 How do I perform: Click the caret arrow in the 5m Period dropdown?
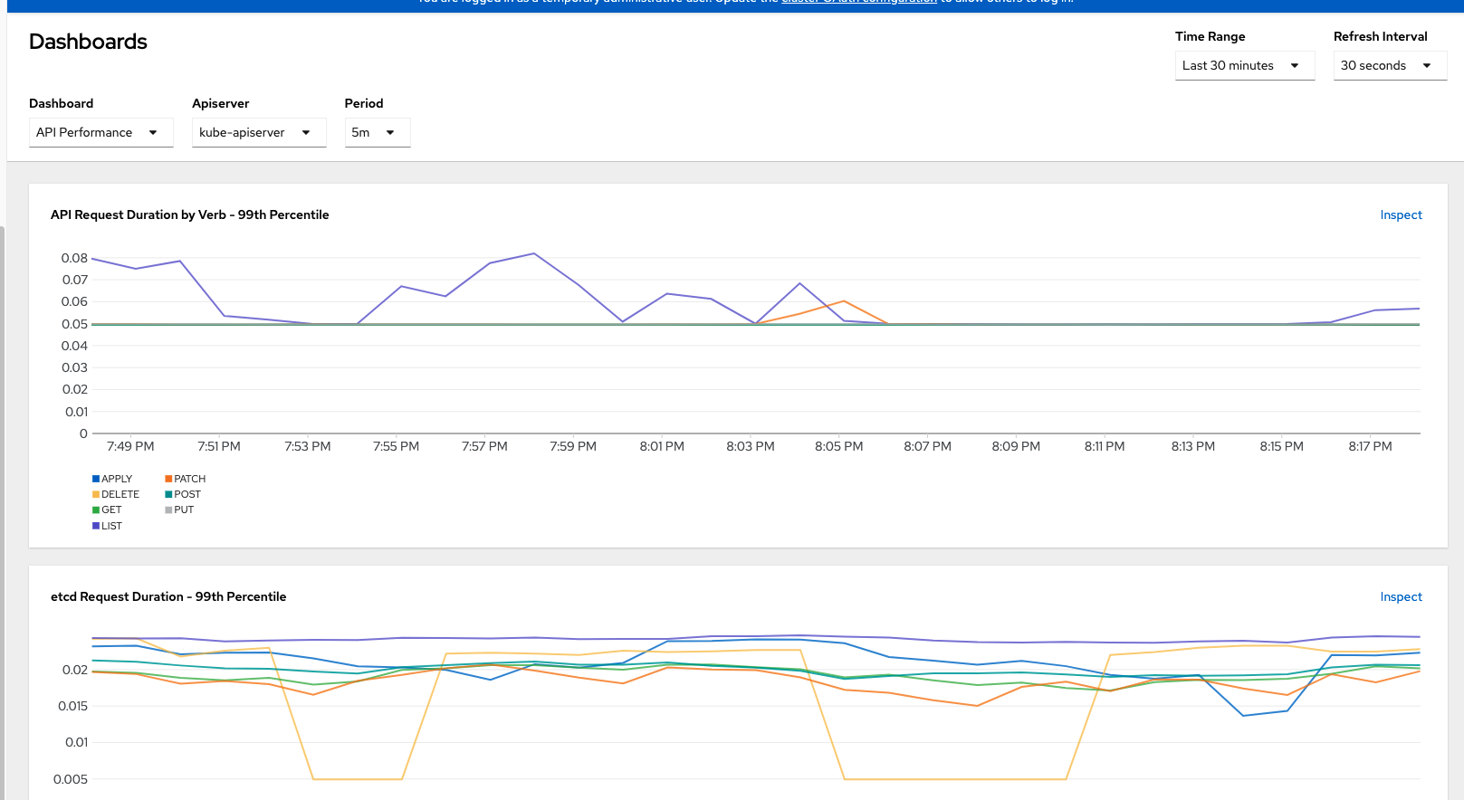click(x=390, y=132)
